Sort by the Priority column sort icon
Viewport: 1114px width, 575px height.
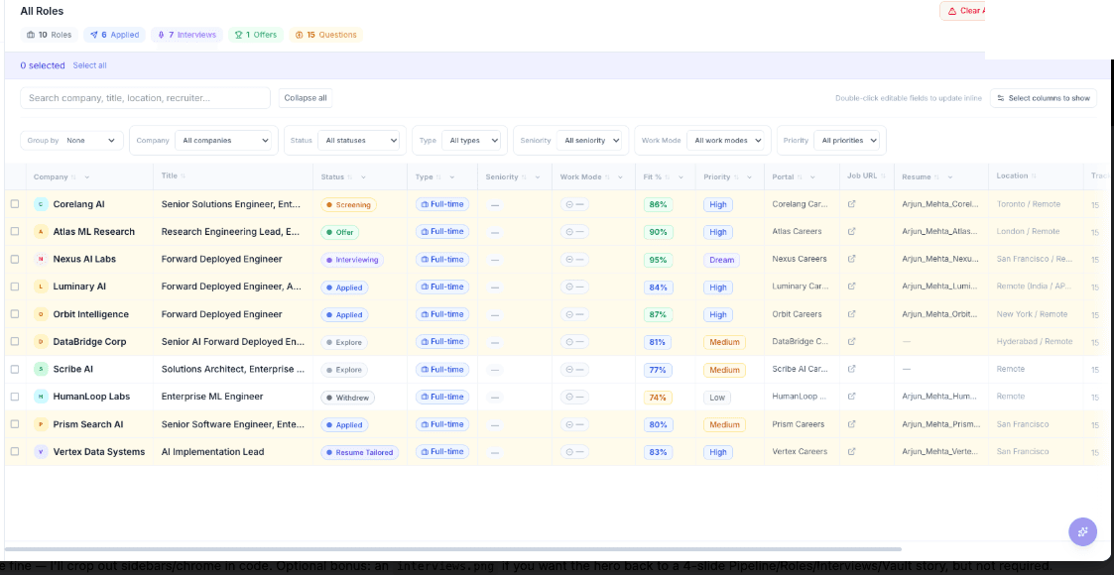coord(737,176)
